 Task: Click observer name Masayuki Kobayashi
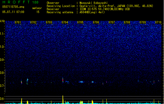(94, 3)
